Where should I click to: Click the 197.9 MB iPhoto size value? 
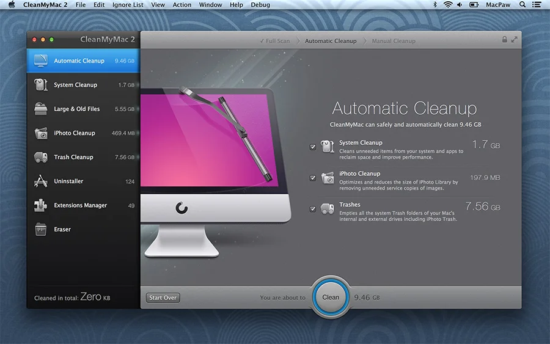(485, 177)
